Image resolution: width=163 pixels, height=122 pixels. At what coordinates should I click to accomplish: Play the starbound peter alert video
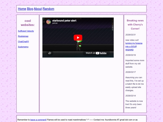pos(78,38)
